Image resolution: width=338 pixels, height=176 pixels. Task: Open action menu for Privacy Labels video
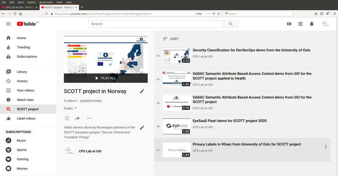(326, 147)
